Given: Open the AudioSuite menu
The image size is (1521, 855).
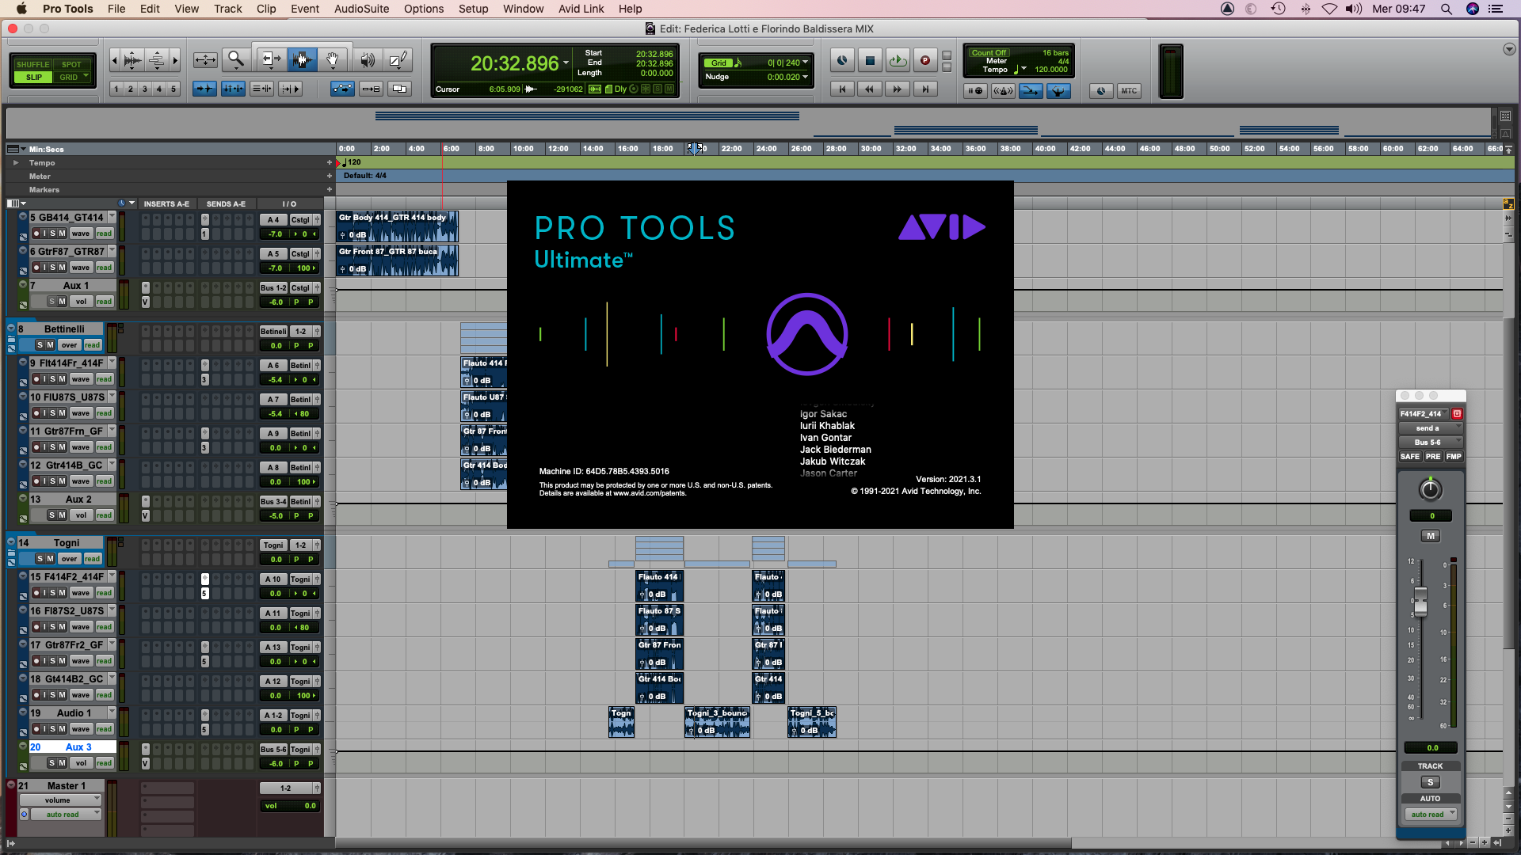Looking at the screenshot, I should point(361,9).
